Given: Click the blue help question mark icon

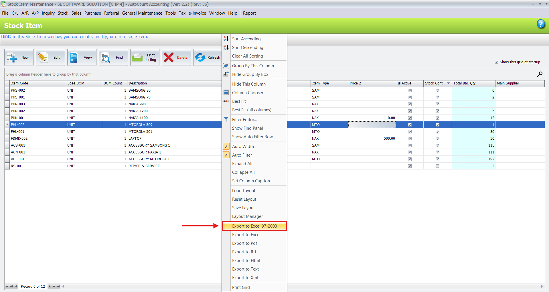Looking at the screenshot, I should tap(540, 24).
